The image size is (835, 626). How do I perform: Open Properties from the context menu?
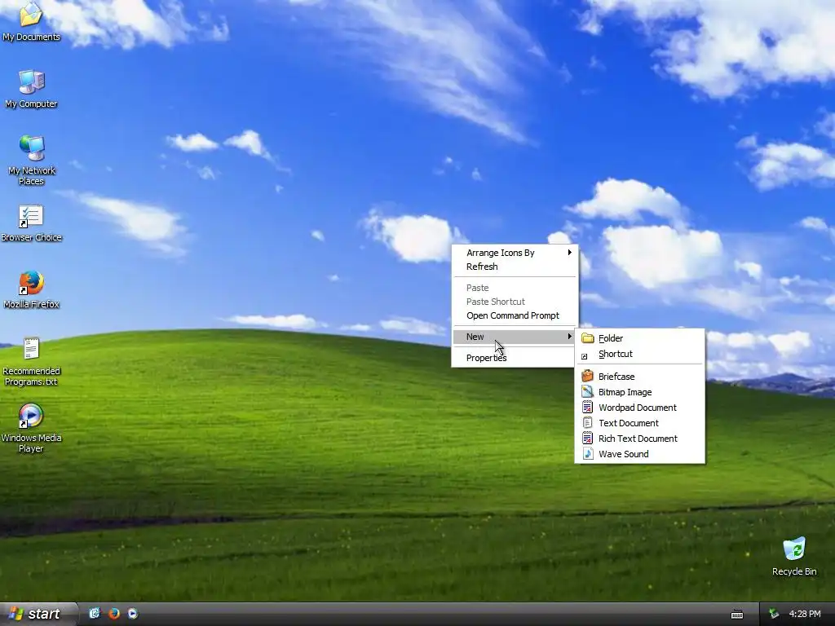click(515, 358)
